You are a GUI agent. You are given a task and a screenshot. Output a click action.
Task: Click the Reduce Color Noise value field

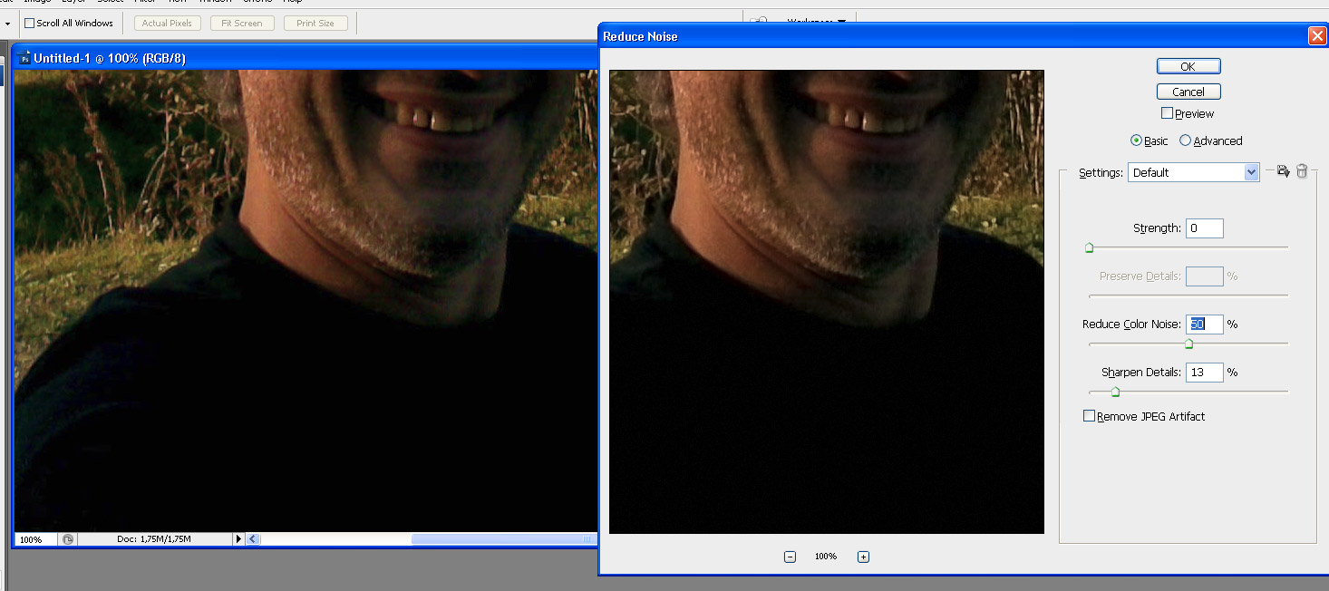1204,324
